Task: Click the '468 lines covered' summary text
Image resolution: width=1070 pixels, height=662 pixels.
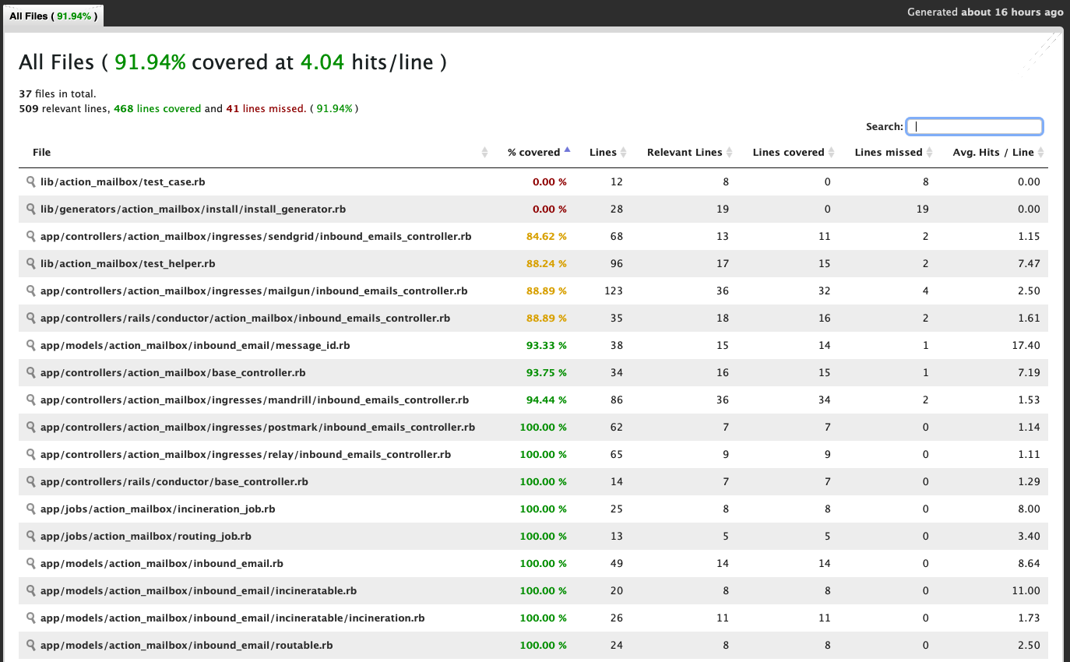Action: click(157, 108)
